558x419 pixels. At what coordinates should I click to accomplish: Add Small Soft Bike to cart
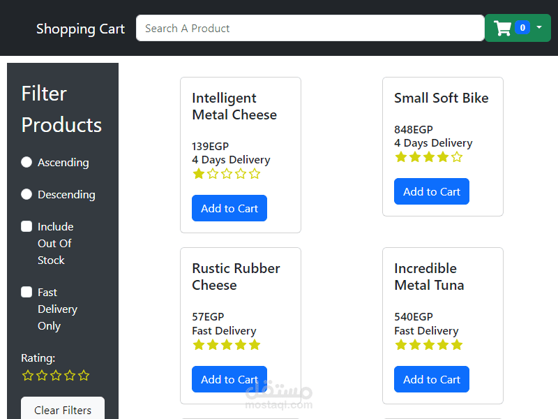pos(432,191)
